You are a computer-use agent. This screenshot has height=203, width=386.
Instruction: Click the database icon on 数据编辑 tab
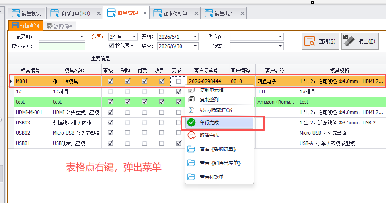tap(49, 26)
